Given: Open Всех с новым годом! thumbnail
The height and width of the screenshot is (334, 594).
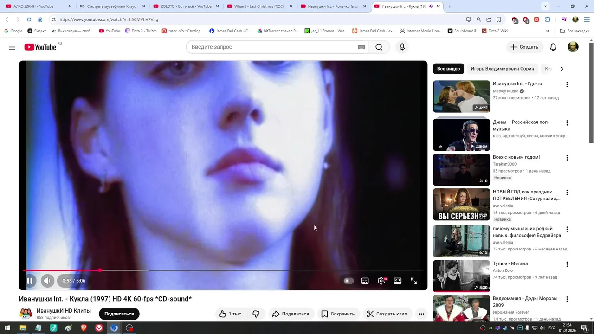Looking at the screenshot, I should tap(461, 170).
